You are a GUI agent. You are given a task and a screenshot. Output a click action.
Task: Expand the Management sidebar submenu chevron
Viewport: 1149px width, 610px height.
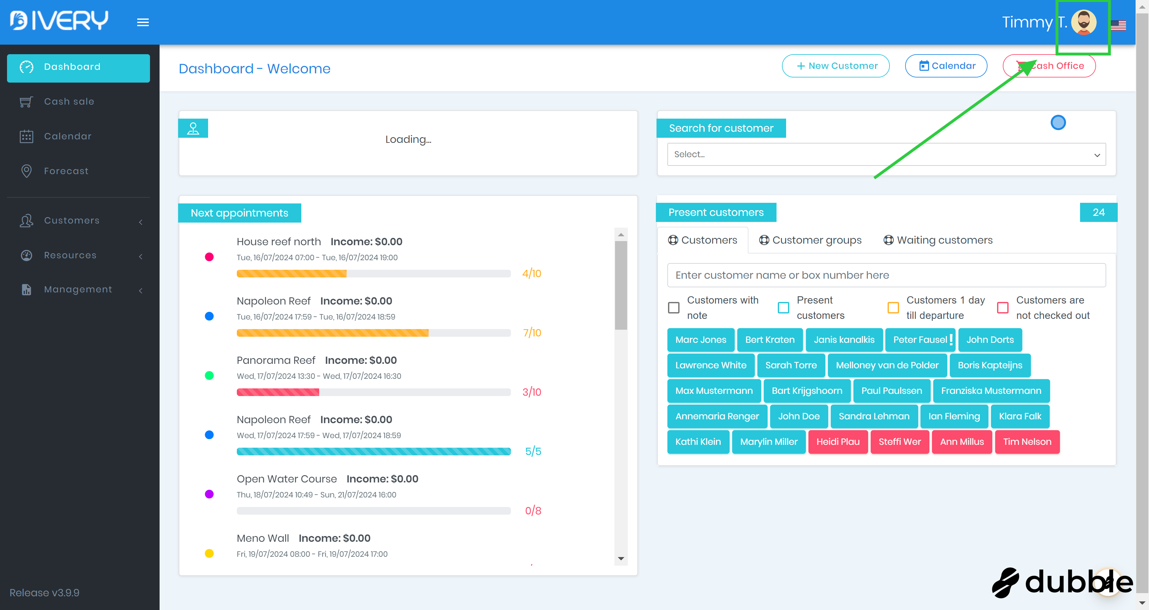point(141,290)
